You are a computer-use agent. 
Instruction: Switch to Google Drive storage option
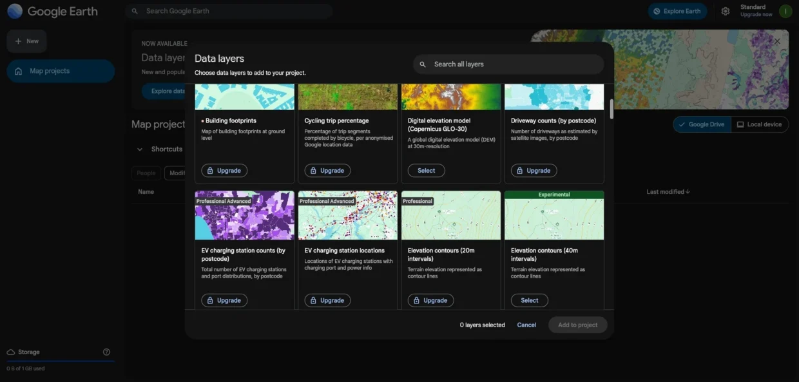click(702, 124)
